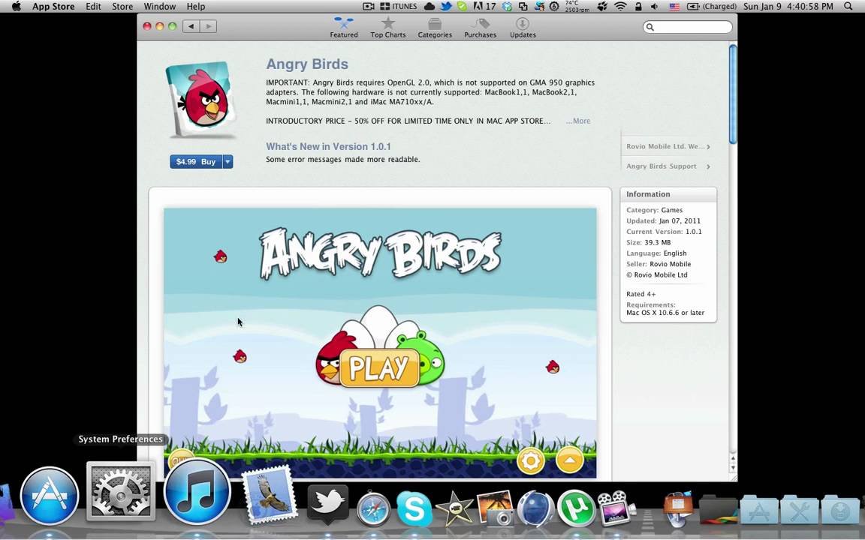This screenshot has height=540, width=865.
Task: Click the scrollbar down arrow
Action: pyautogui.click(x=733, y=468)
